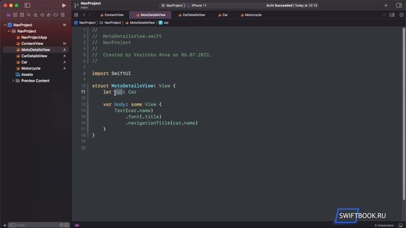Go back in editor history

click(84, 15)
